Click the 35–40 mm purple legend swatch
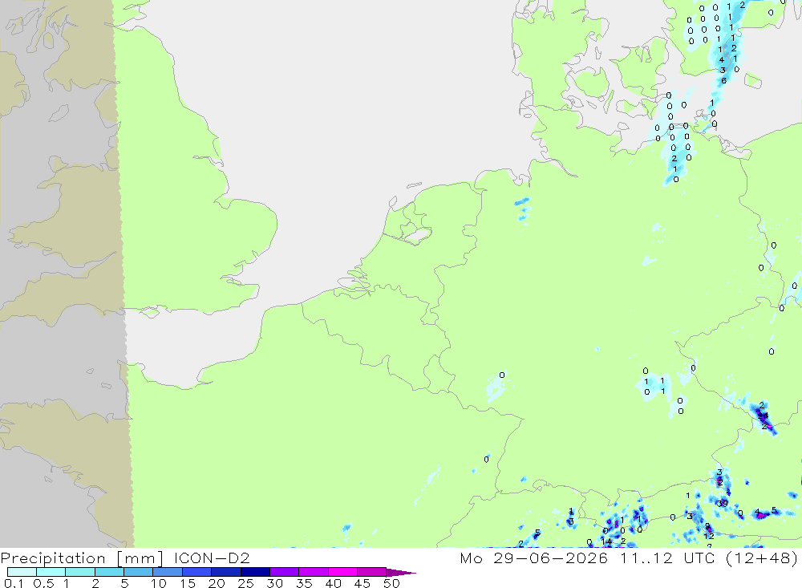Viewport: 802px width, 588px height. (314, 572)
